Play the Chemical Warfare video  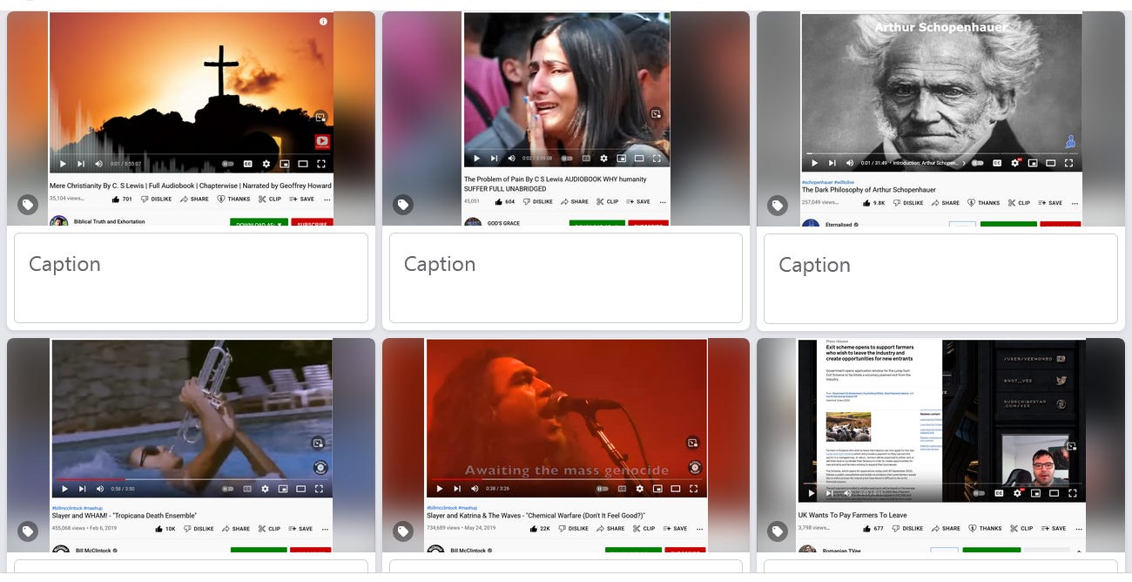[x=439, y=489]
